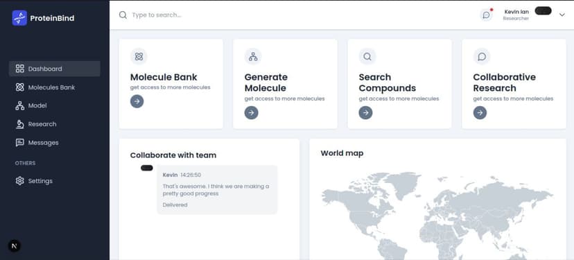Click Kevin Ian's profile avatar in header
The width and height of the screenshot is (574, 260).
(543, 11)
